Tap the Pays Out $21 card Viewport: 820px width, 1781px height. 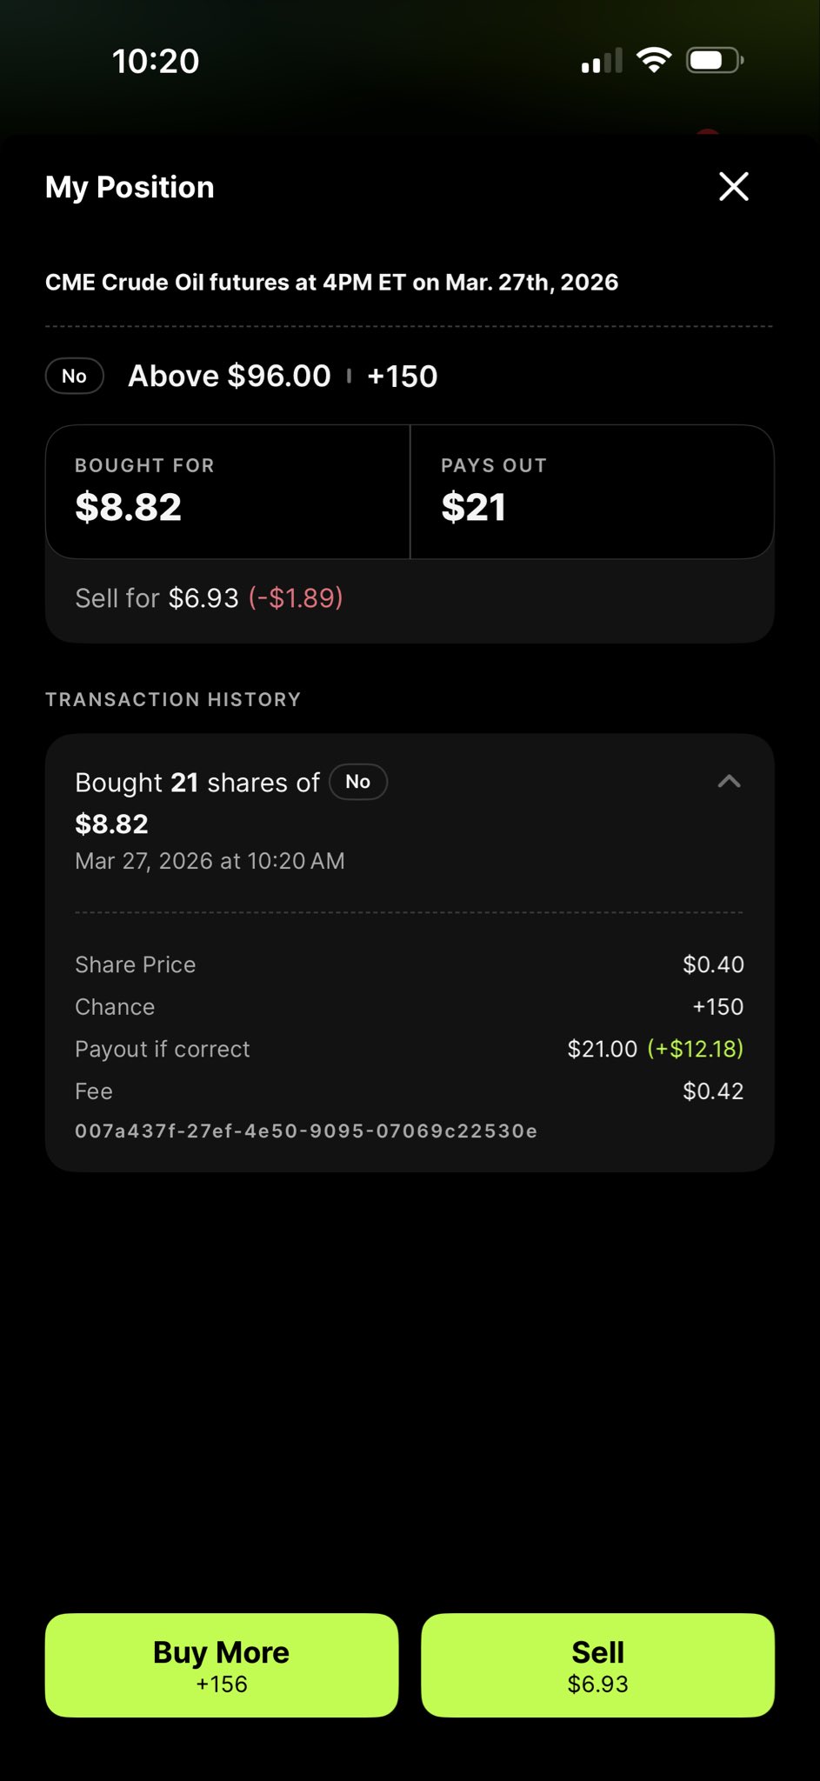[x=591, y=491]
